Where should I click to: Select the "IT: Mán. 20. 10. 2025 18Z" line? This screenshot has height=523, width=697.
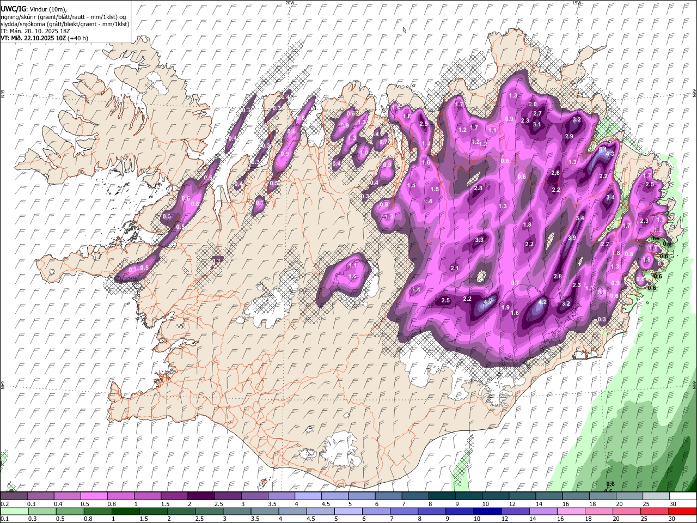click(x=35, y=31)
